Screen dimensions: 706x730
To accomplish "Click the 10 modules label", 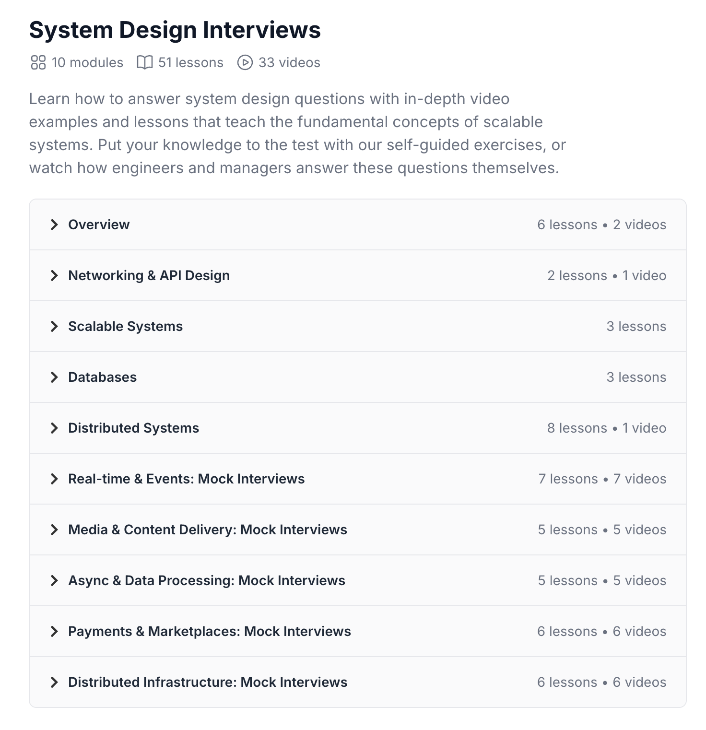I will tap(88, 62).
